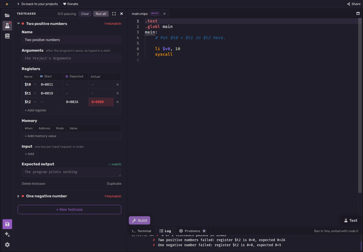Click the editor vertical scrollbar
363x252 pixels.
pyautogui.click(x=360, y=106)
